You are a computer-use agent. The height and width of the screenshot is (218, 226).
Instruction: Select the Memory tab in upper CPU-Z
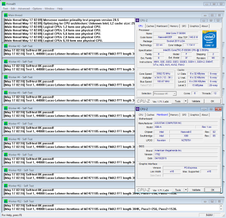tap(174, 26)
